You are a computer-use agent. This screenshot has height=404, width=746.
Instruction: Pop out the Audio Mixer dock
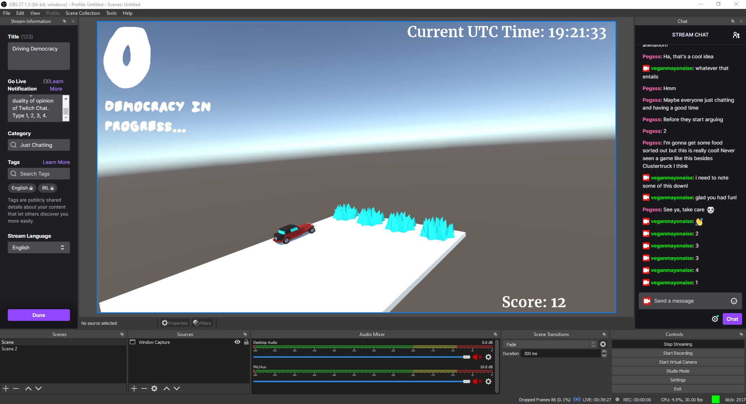495,334
